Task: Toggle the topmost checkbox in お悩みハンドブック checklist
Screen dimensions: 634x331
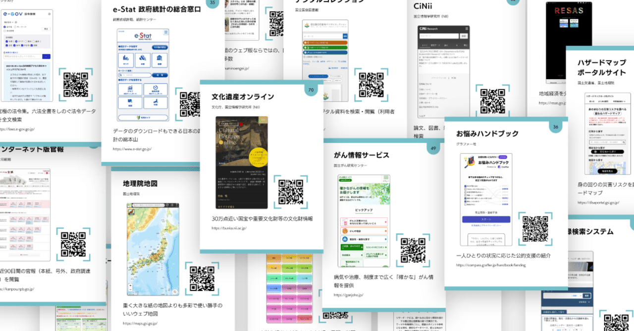Action: (465, 186)
